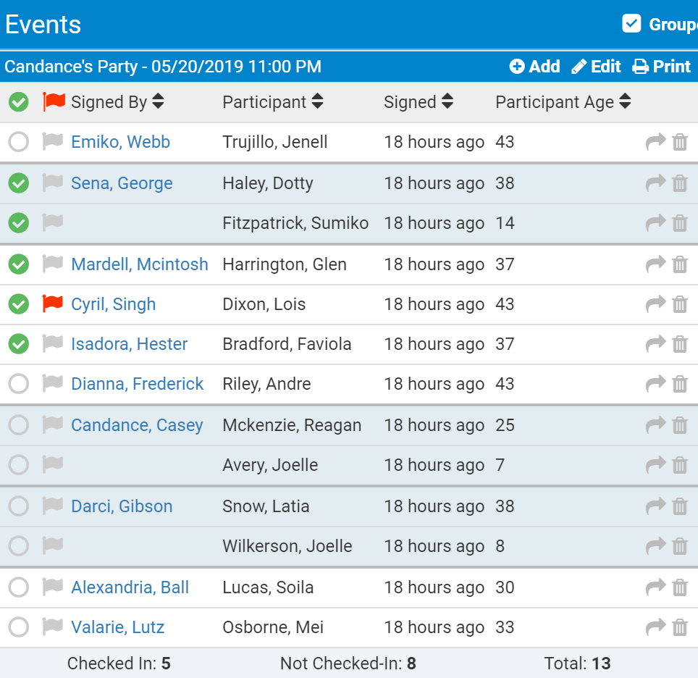Click the green check-all icon in header
Screen dimensions: 698x678
pyautogui.click(x=18, y=102)
